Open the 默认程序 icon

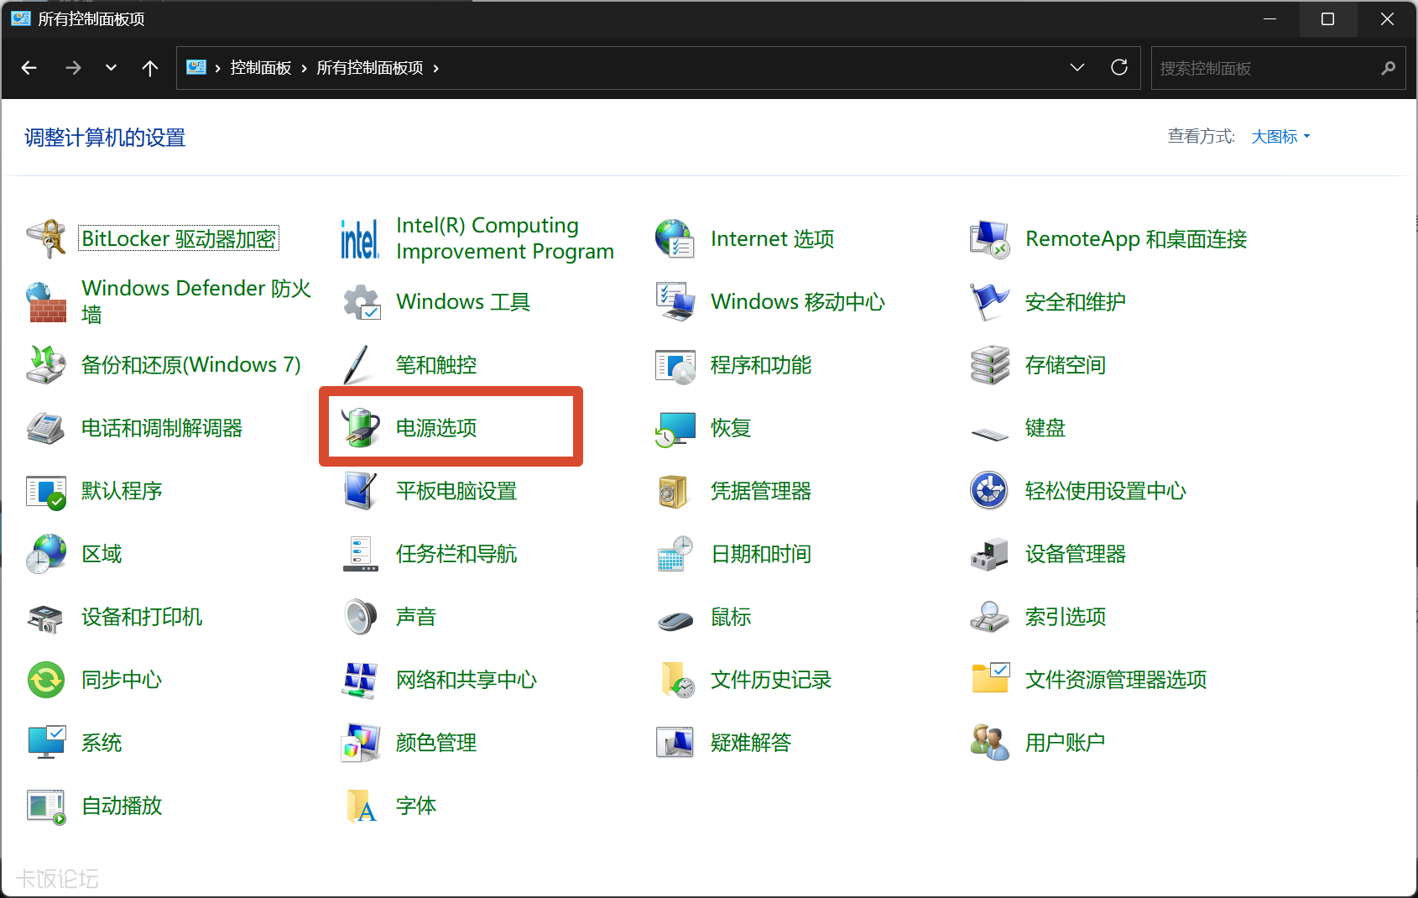(x=46, y=491)
